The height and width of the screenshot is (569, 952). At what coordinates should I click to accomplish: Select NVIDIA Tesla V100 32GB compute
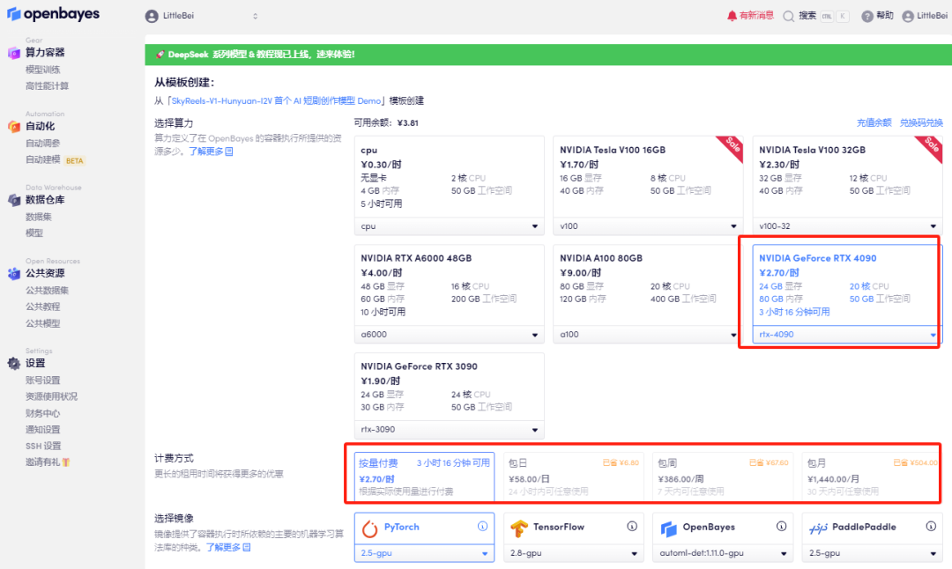(847, 176)
